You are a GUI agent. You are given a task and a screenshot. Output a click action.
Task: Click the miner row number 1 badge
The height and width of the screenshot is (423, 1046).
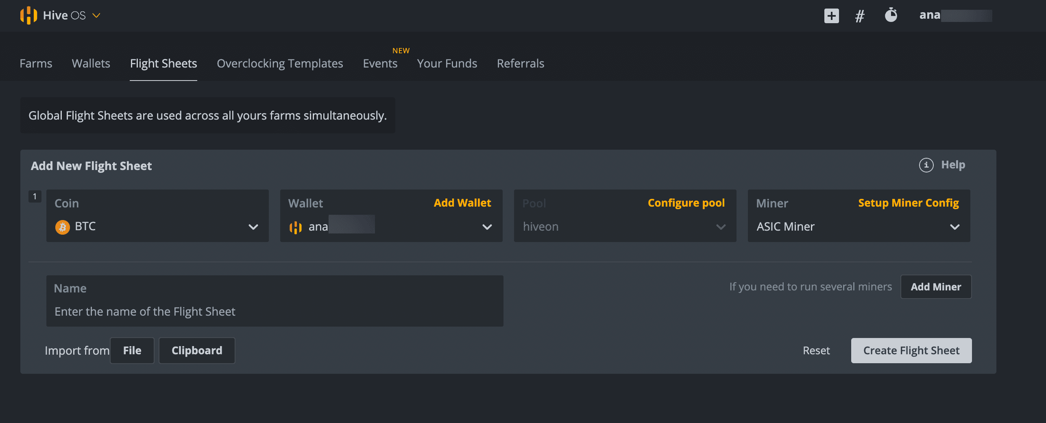pyautogui.click(x=35, y=197)
